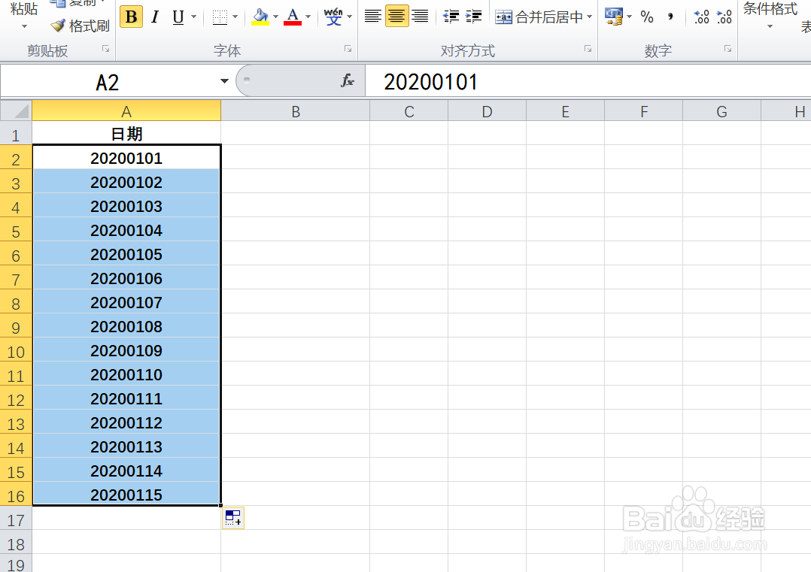Increase indent icon
The height and width of the screenshot is (572, 811).
click(473, 17)
